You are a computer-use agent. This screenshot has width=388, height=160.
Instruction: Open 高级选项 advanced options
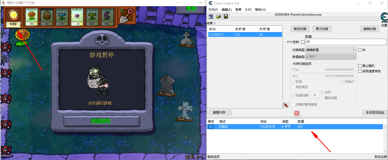point(213,157)
